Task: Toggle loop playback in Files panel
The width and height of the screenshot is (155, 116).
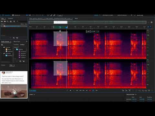Action: coord(14,38)
